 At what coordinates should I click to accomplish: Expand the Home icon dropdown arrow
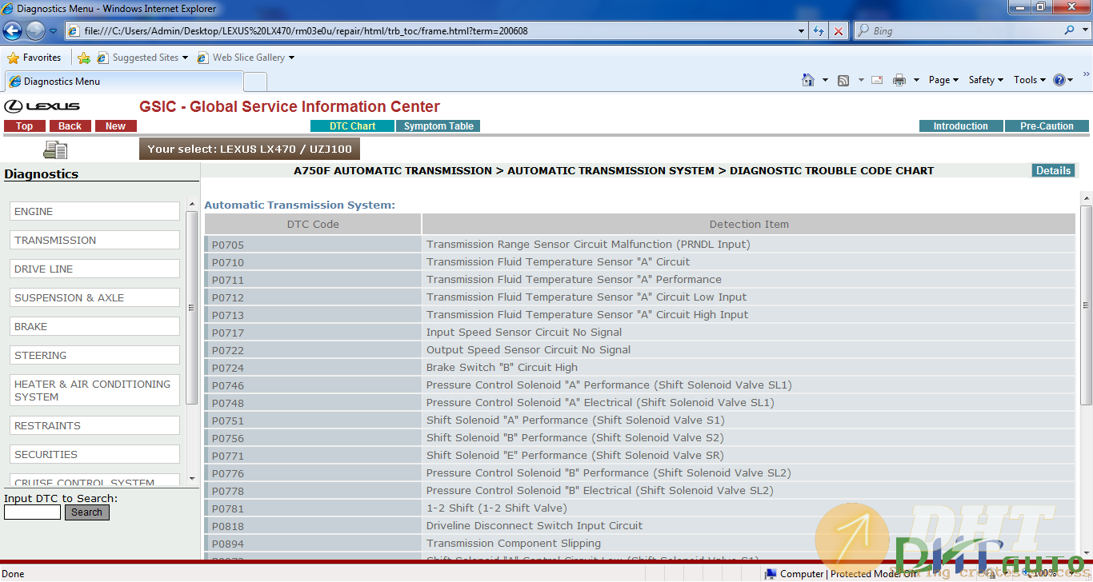[825, 80]
